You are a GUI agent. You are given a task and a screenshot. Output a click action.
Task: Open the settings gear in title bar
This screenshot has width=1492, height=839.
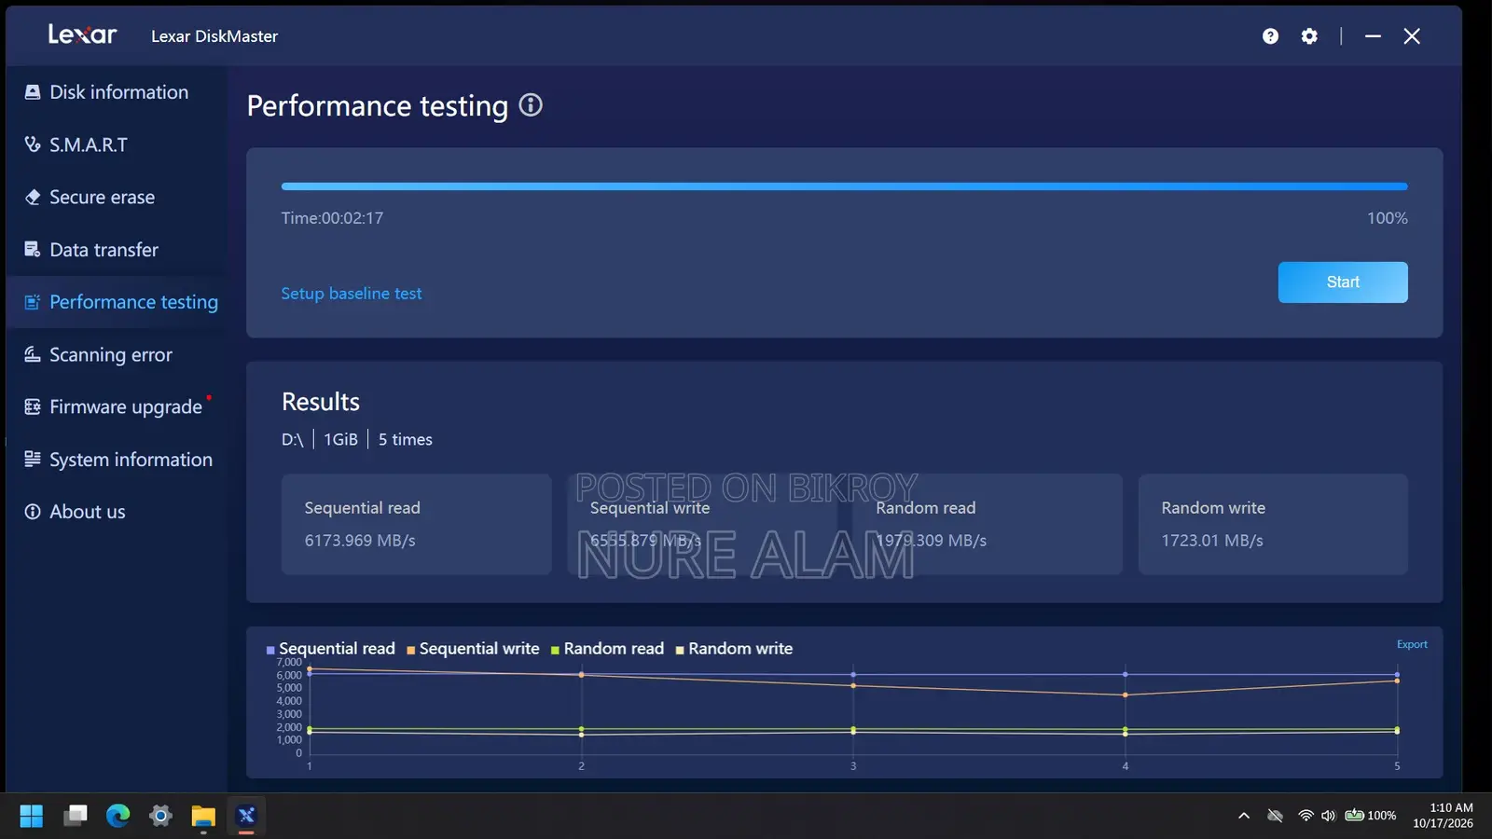1309,36
